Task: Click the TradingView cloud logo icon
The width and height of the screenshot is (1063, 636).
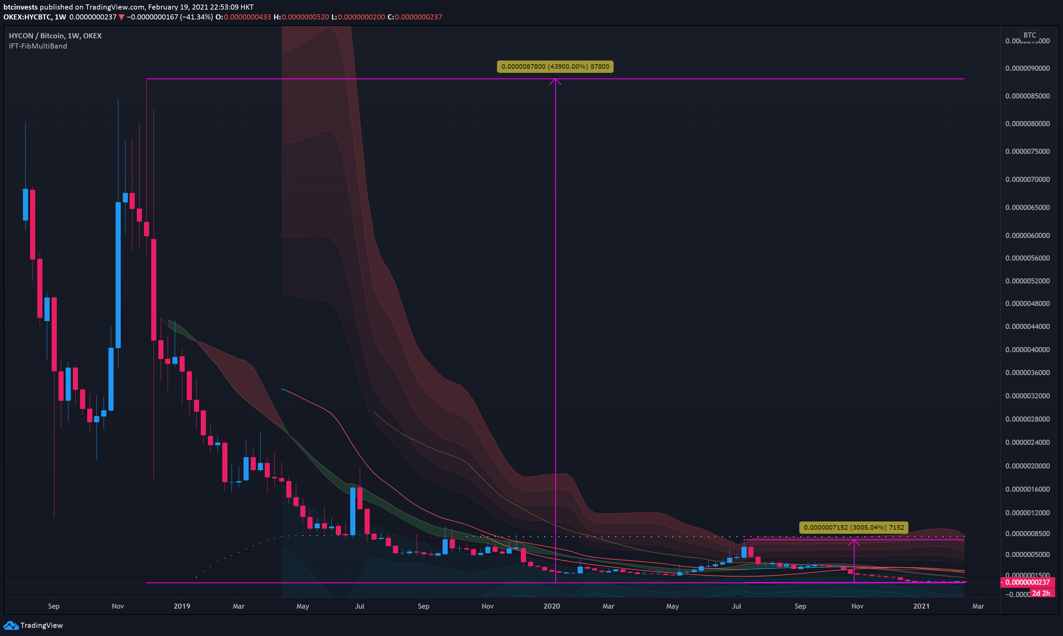Action: pos(11,625)
